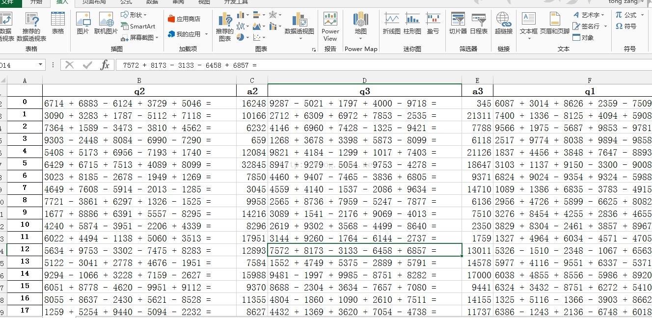The image size is (652, 318).
Task: Open the Office Store (应用商店)
Action: [x=184, y=19]
